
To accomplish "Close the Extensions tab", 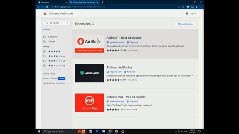I will click(66, 2).
